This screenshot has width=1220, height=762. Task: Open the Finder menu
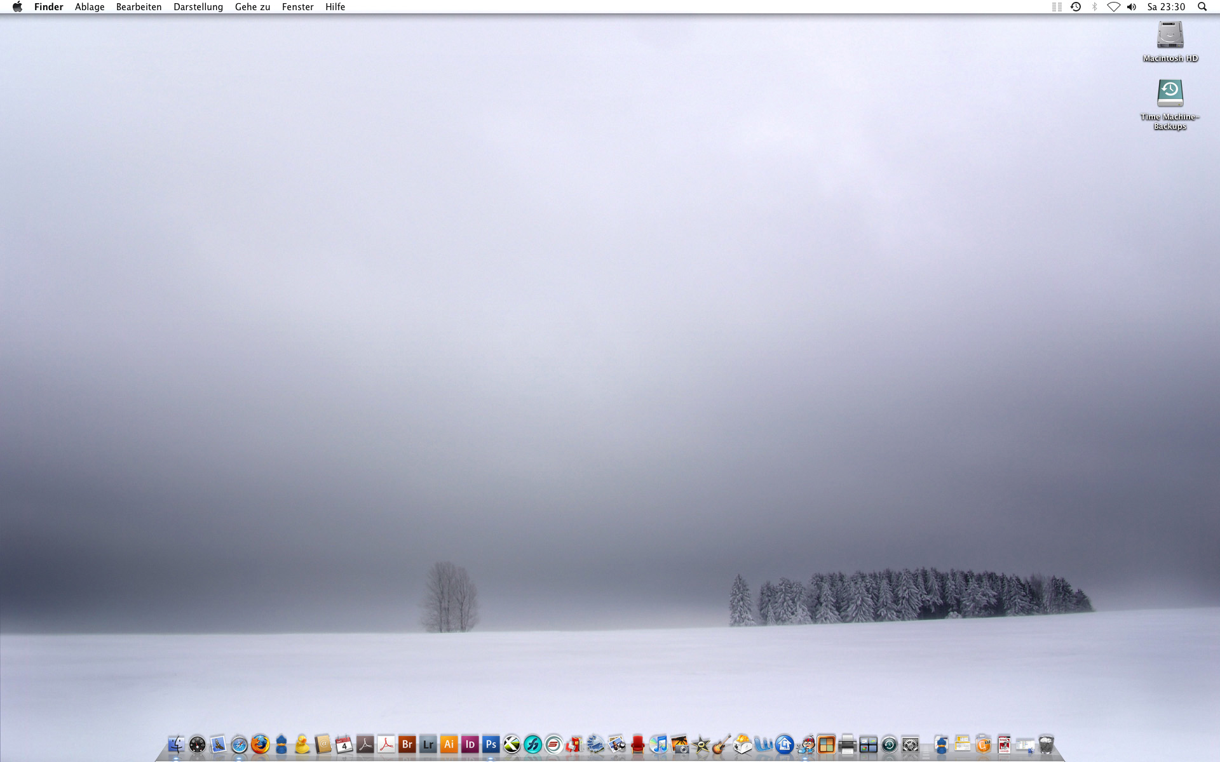coord(48,7)
